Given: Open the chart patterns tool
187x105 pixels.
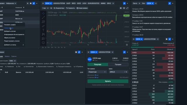Looking at the screenshot, I should tap(43, 34).
